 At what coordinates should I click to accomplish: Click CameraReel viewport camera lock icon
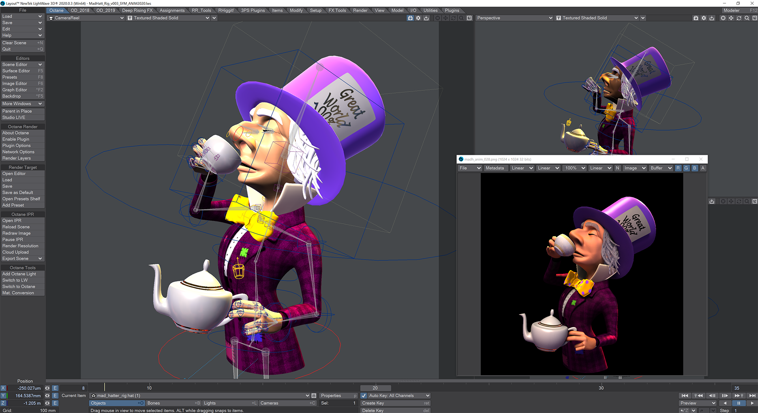pos(410,18)
